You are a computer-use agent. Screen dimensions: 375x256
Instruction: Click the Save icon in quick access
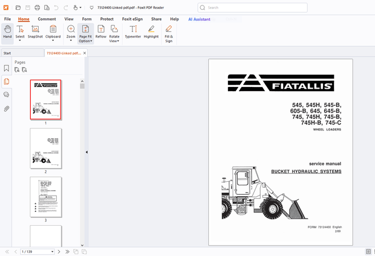coord(28,8)
